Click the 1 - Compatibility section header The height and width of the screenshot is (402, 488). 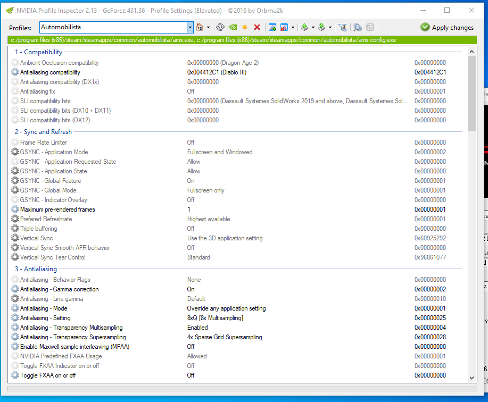[x=39, y=52]
